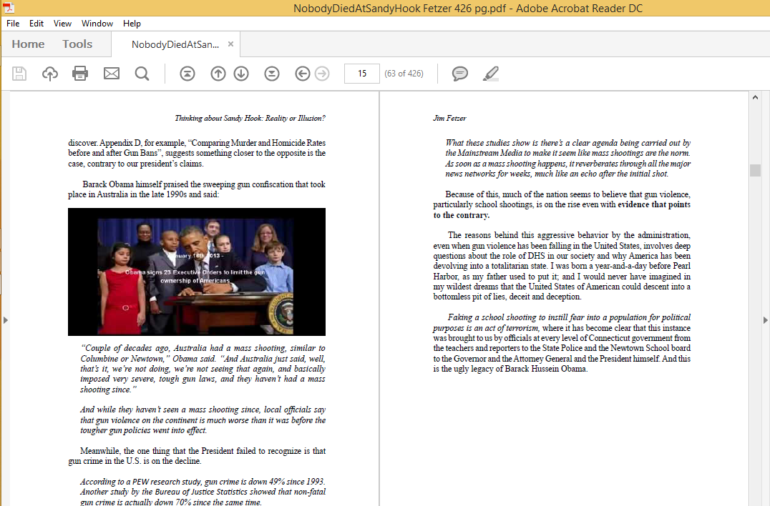Close the NobodyDiedAtSan... document tab
The height and width of the screenshot is (506, 770).
(x=230, y=44)
